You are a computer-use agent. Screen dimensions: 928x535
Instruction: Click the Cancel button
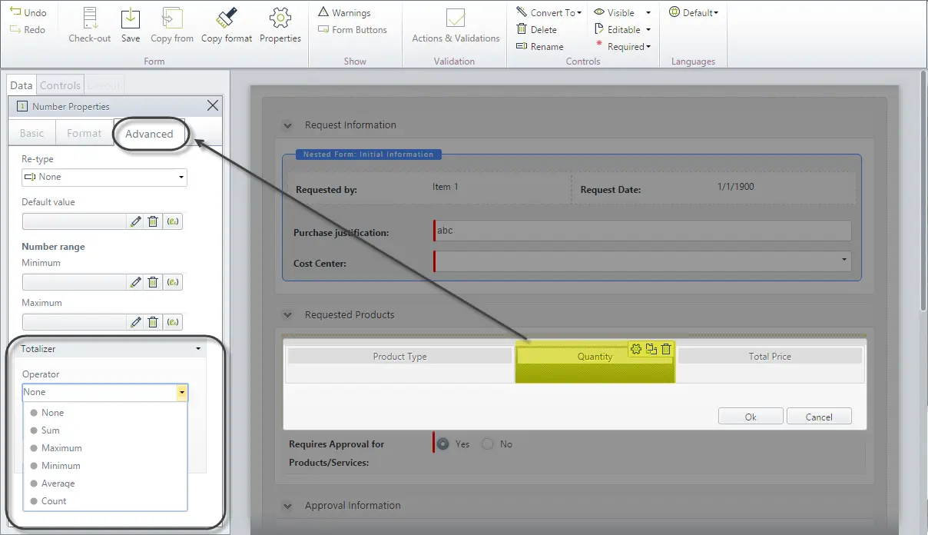[x=819, y=417]
